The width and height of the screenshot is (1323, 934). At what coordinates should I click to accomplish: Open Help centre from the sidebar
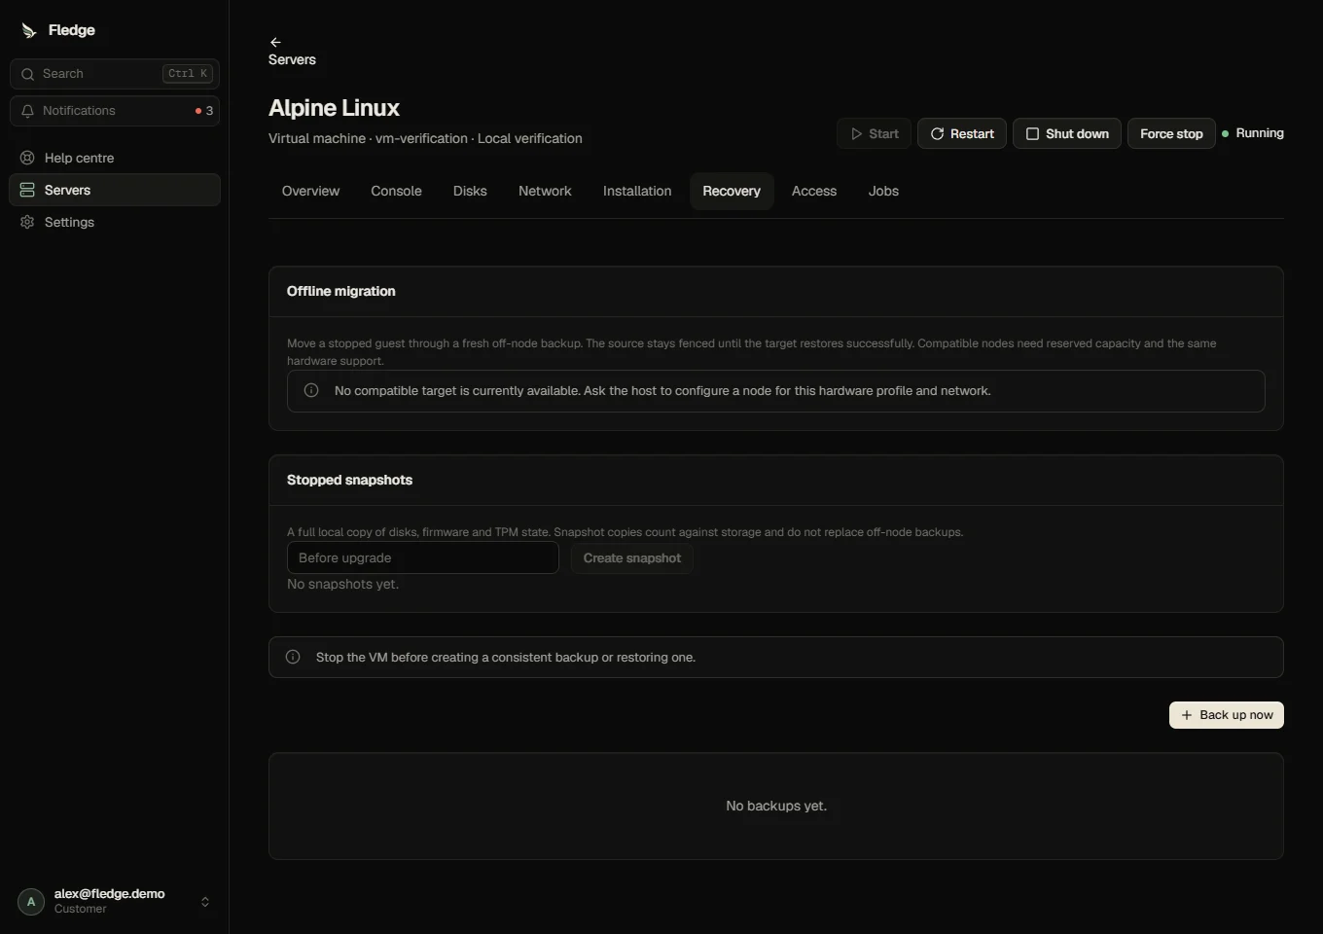[x=115, y=158]
